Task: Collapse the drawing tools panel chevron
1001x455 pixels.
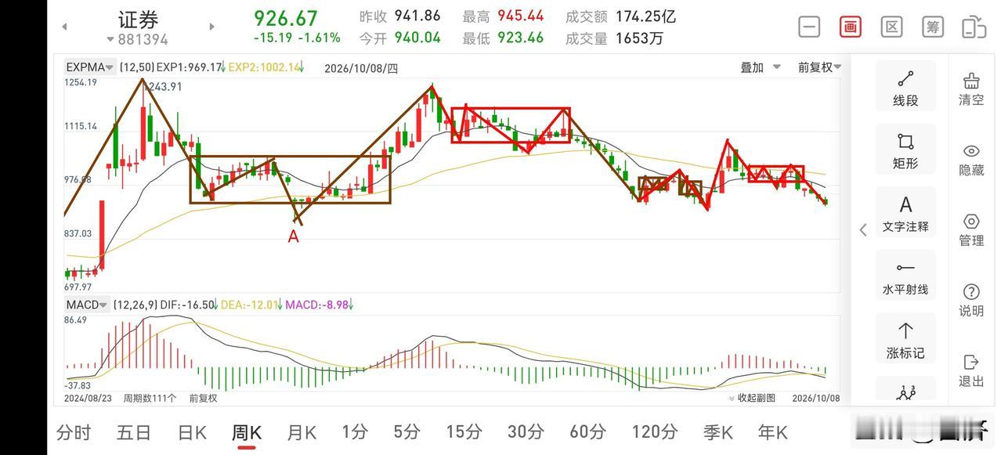Action: pos(863,229)
